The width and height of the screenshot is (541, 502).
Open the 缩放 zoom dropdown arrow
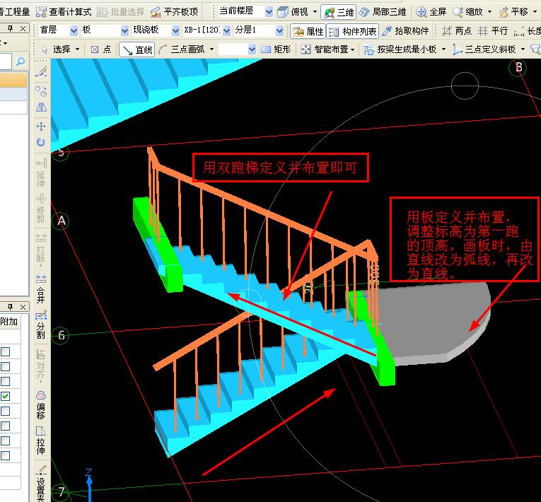[x=489, y=12]
